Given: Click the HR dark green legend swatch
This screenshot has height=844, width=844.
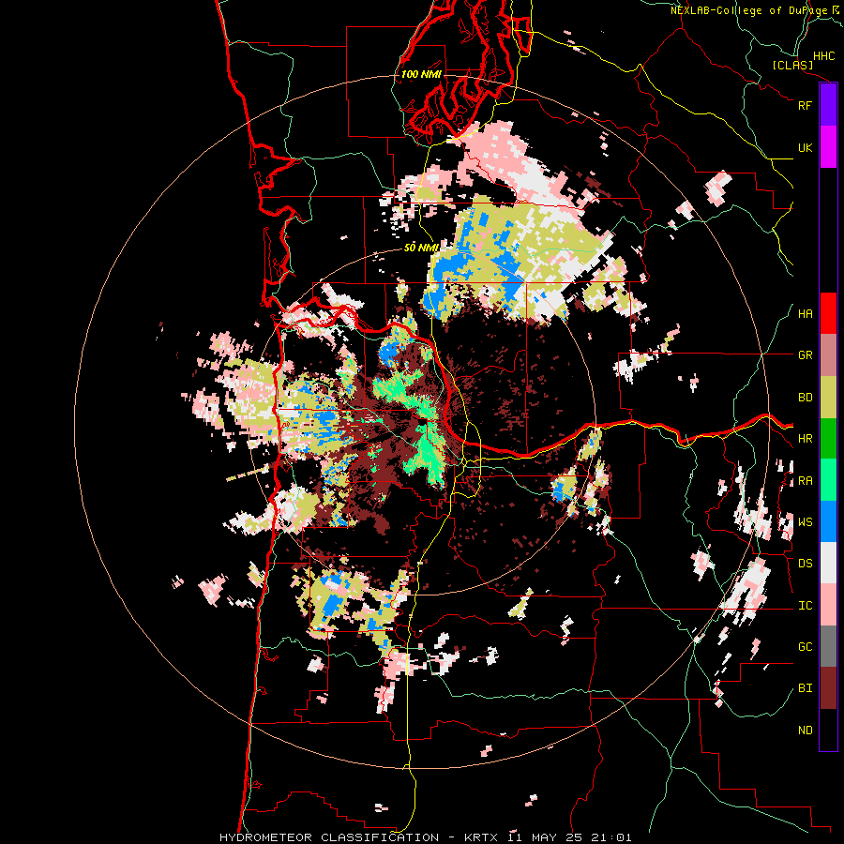Looking at the screenshot, I should tap(828, 438).
